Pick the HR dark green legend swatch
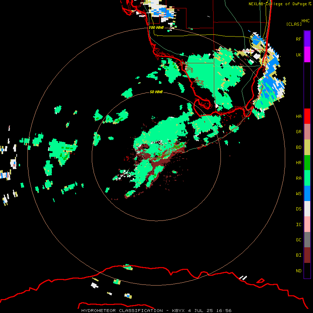The width and height of the screenshot is (313, 313). coord(307,163)
